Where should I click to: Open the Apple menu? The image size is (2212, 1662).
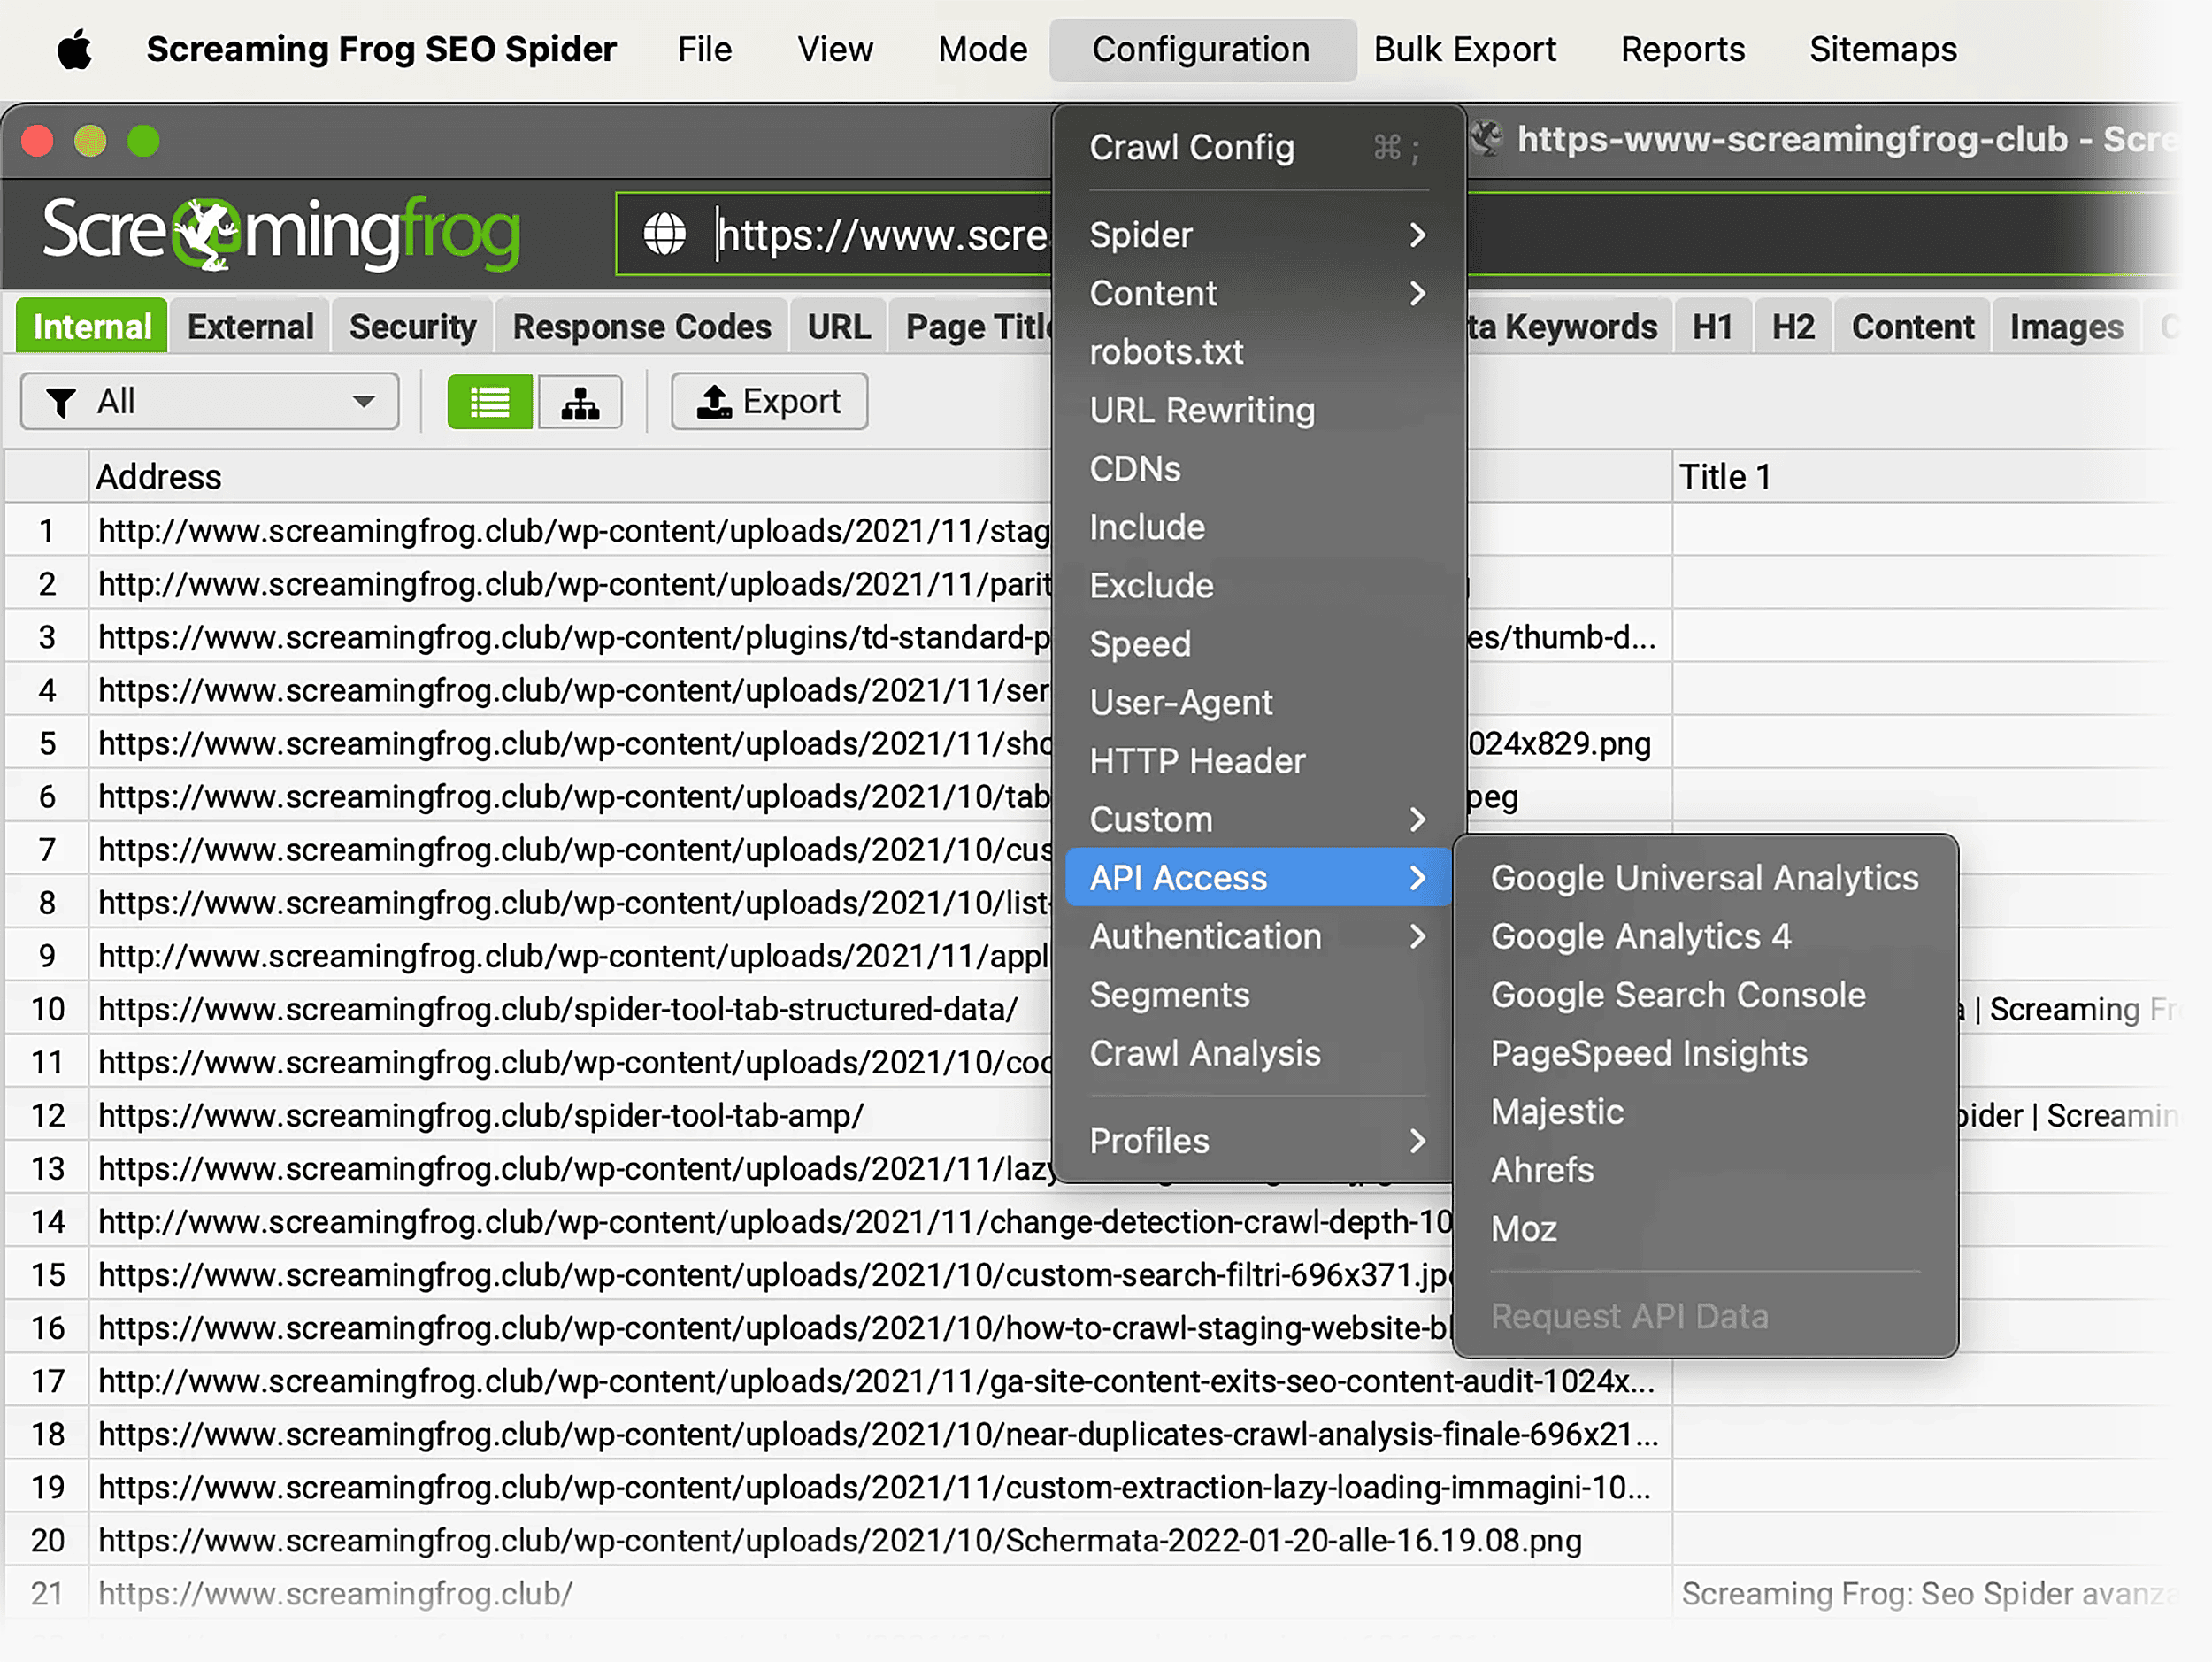pos(76,48)
